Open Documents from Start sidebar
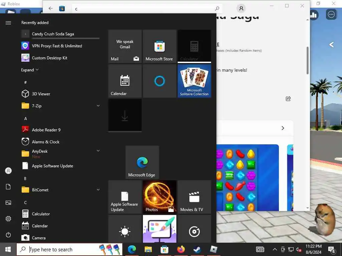The height and width of the screenshot is (256, 342). coord(8,187)
